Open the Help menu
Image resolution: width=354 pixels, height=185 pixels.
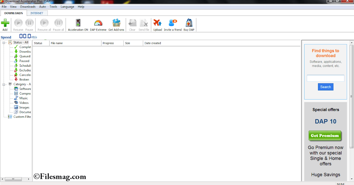click(x=81, y=7)
